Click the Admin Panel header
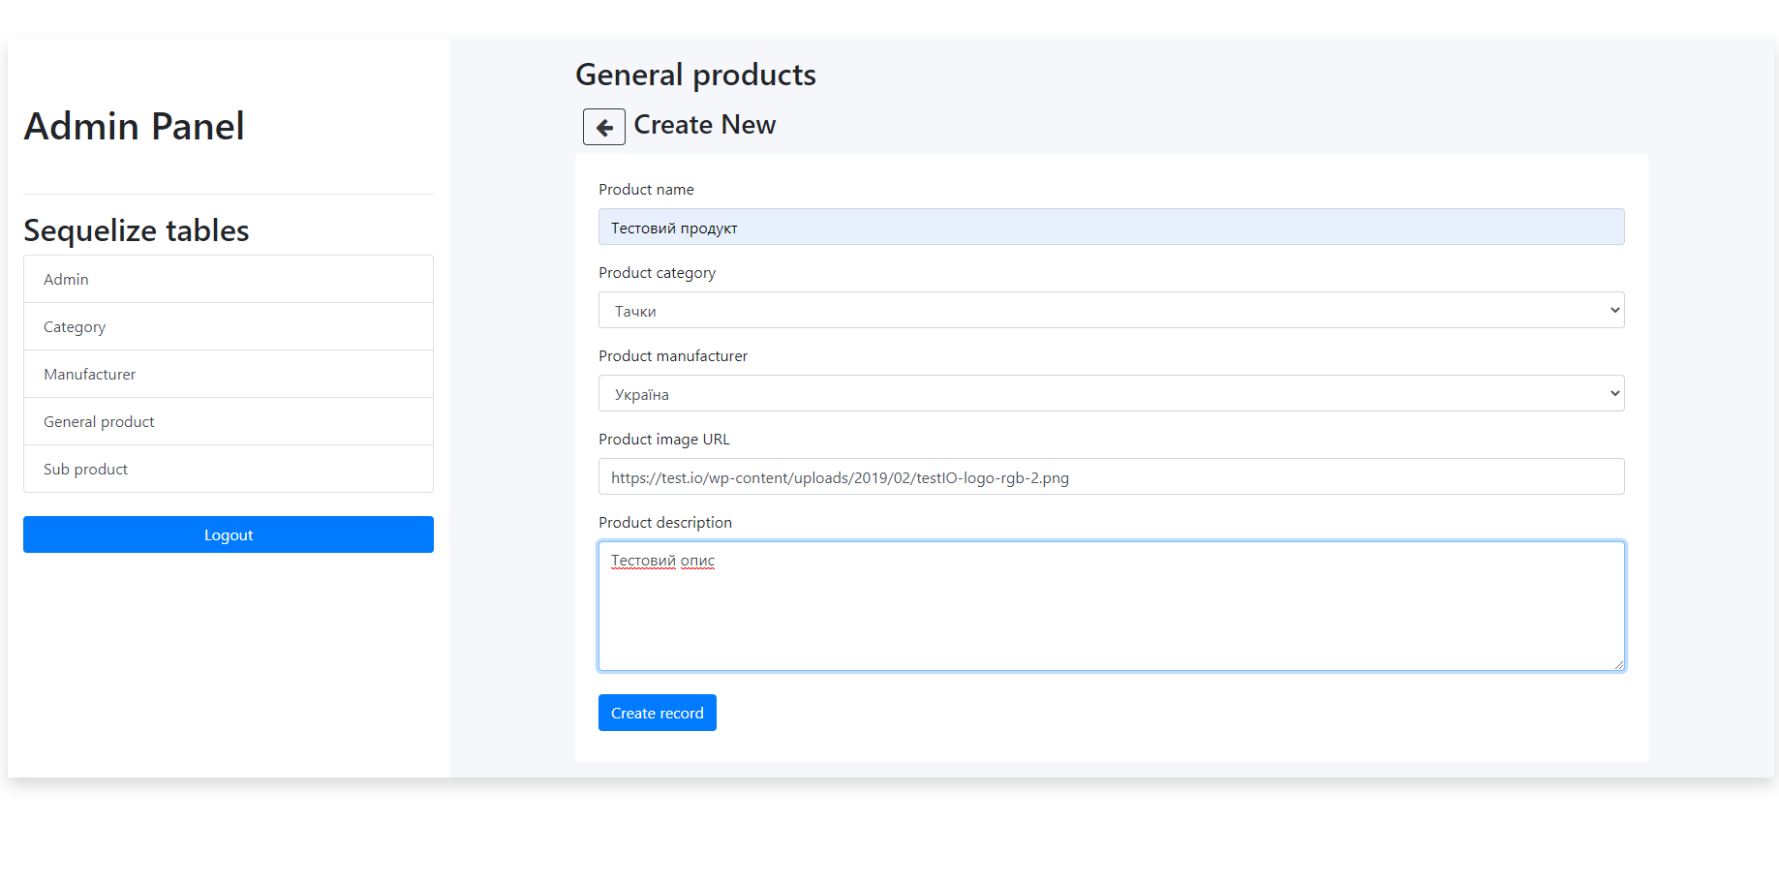Screen dimensions: 1779x884 (x=135, y=126)
